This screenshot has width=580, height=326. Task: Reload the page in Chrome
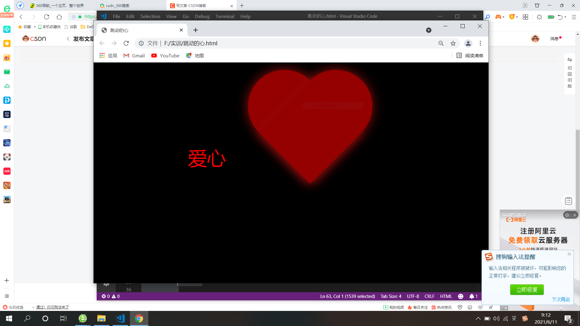(126, 43)
